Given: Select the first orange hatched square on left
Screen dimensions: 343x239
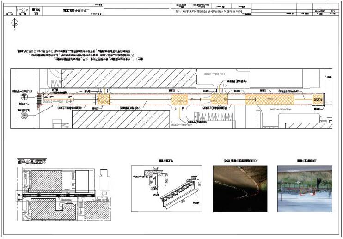Looking at the screenshot, I should click(x=104, y=99).
